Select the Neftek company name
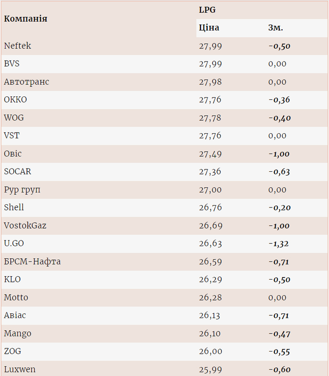The width and height of the screenshot is (329, 376). 17,46
